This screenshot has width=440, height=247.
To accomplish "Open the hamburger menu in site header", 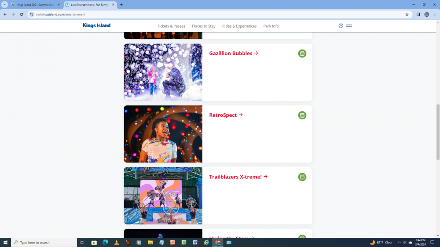I will 349,26.
